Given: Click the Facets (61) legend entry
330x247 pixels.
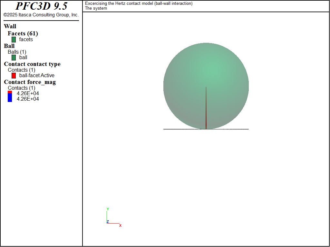Looking at the screenshot, I should point(23,33).
